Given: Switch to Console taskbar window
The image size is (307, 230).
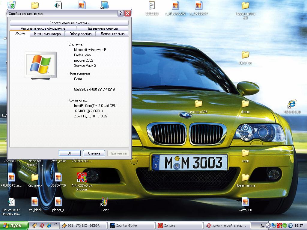Looking at the screenshot, I should (179, 226).
